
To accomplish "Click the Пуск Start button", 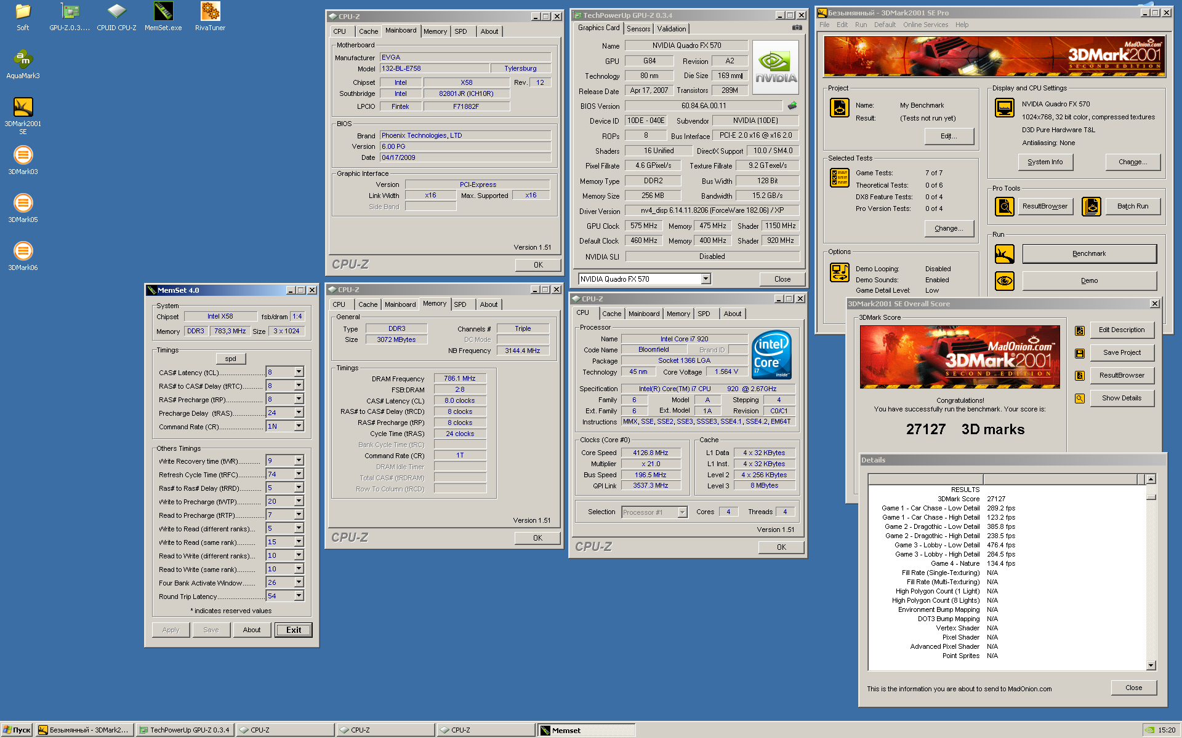I will point(17,730).
